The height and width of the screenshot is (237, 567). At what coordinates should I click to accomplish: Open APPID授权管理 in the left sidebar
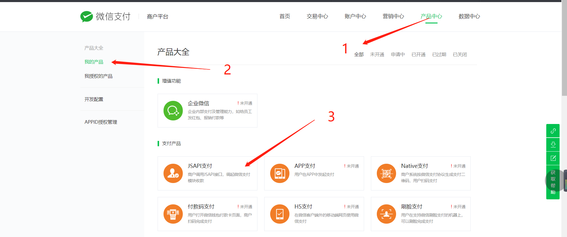pos(101,122)
